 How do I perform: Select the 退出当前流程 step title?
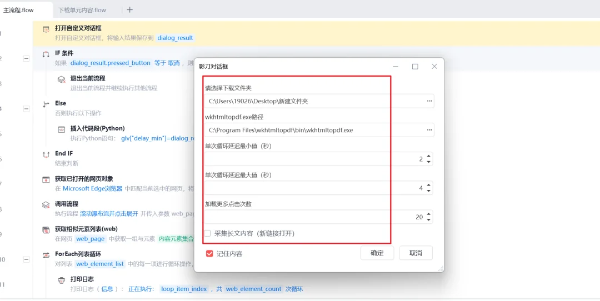(x=88, y=78)
